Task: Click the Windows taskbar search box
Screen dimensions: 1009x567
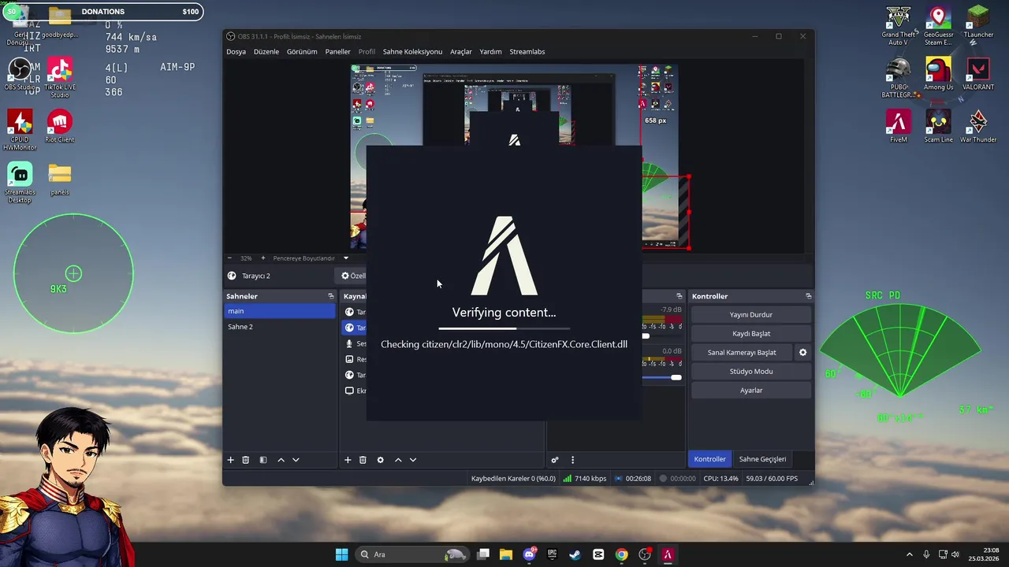Action: (412, 554)
